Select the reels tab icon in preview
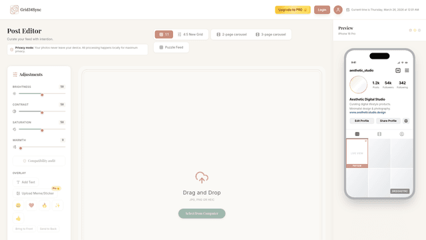 coord(379,134)
